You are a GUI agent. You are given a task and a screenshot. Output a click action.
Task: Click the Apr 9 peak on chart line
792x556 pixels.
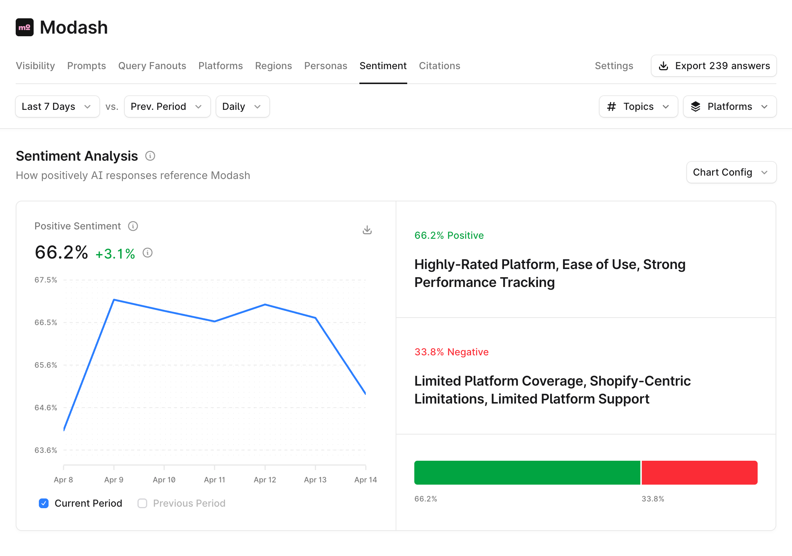pyautogui.click(x=114, y=300)
